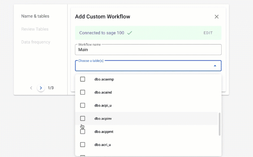Check the dbo.acpi_u checkbox
The width and height of the screenshot is (253, 157).
(82, 105)
